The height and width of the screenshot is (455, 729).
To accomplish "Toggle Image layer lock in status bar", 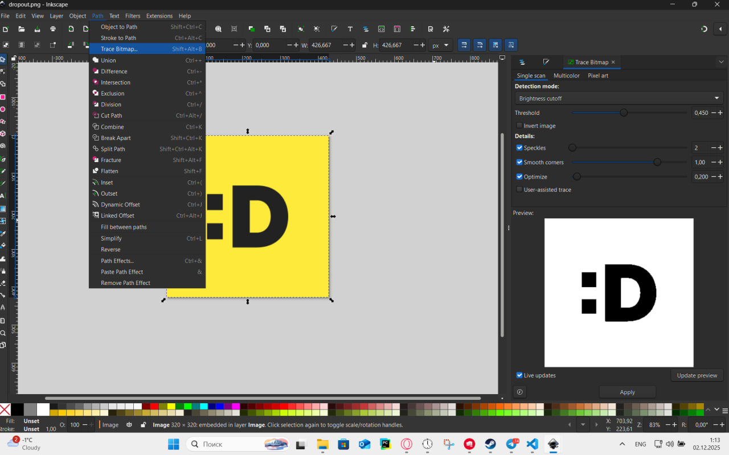I will coord(143,425).
